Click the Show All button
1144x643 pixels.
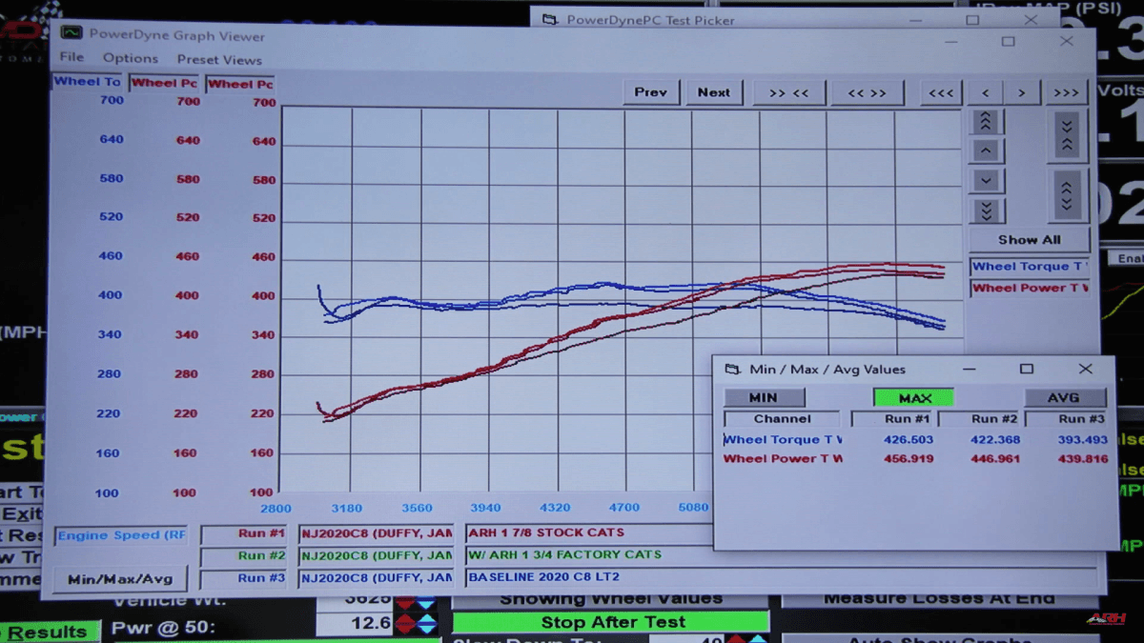[x=1029, y=240]
